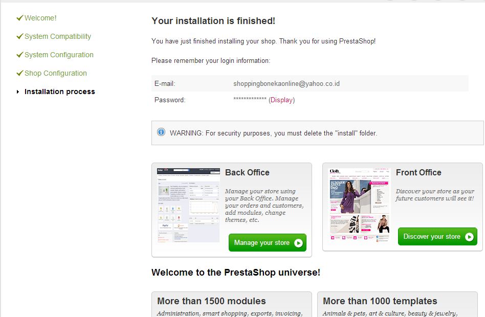The height and width of the screenshot is (317, 485).
Task: Click the Front Office heading
Action: [418, 173]
